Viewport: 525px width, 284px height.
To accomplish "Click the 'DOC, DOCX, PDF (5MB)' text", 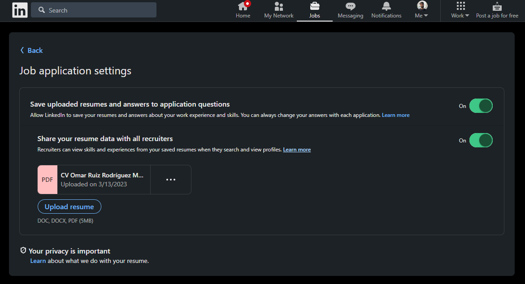I will point(65,221).
